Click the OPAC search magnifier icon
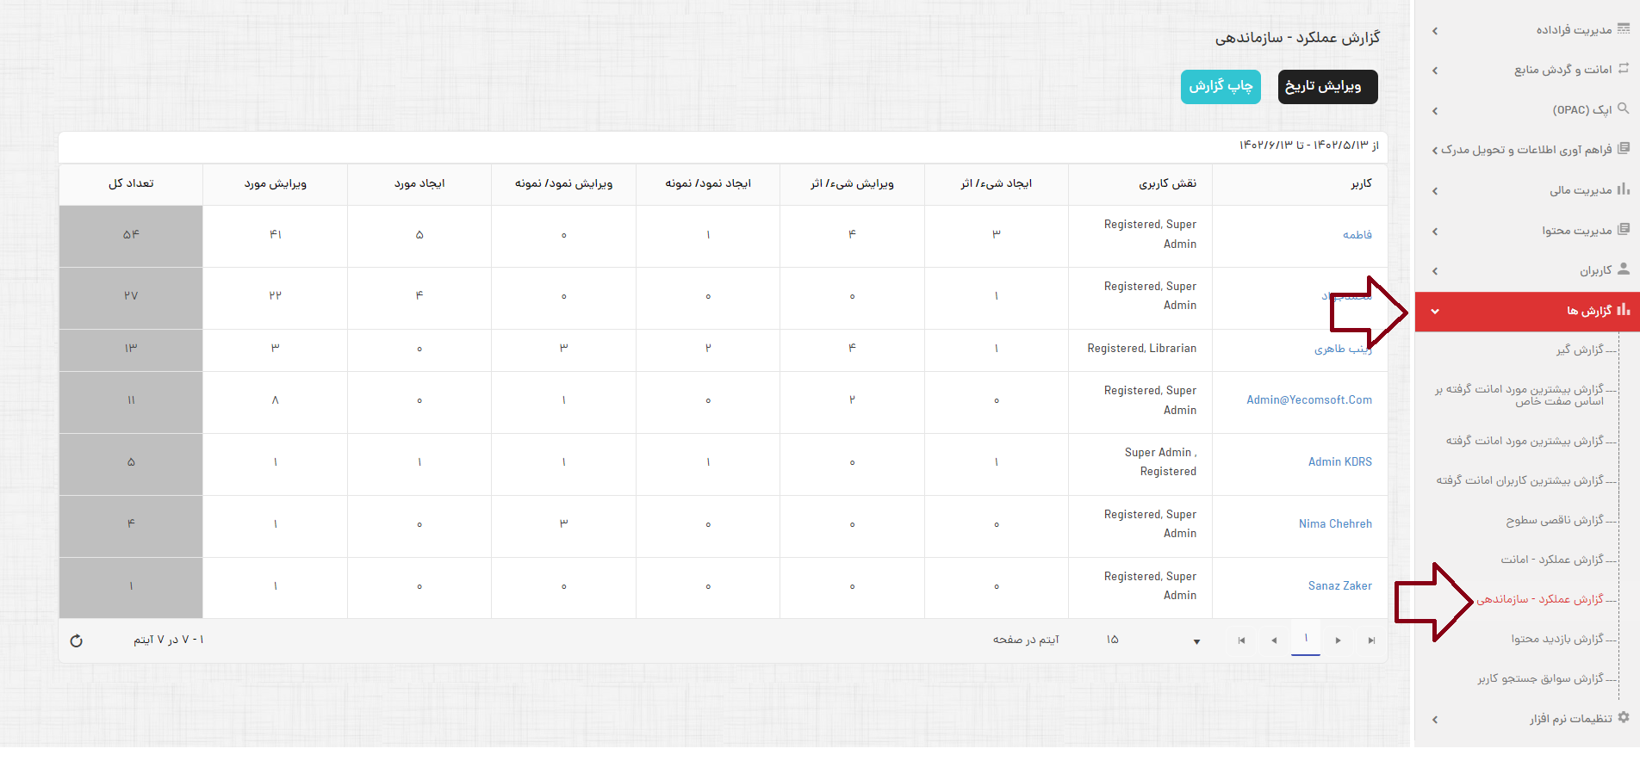The height and width of the screenshot is (761, 1640). click(x=1623, y=109)
